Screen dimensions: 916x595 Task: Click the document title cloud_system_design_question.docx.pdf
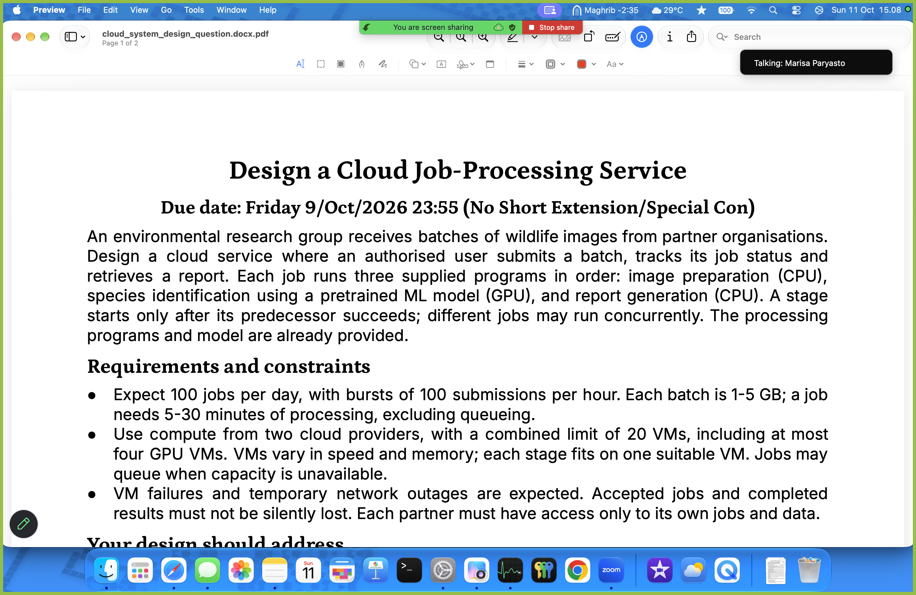(185, 33)
